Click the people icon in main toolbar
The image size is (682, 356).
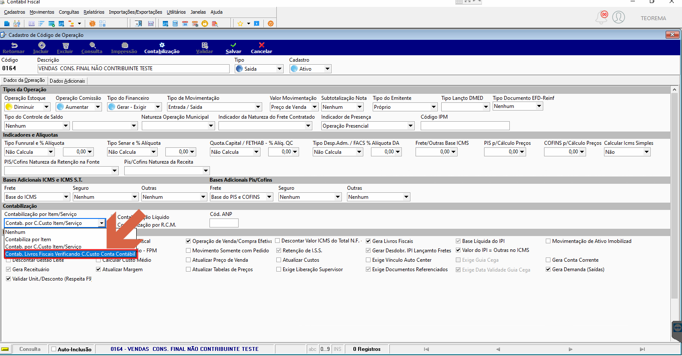[x=17, y=24]
